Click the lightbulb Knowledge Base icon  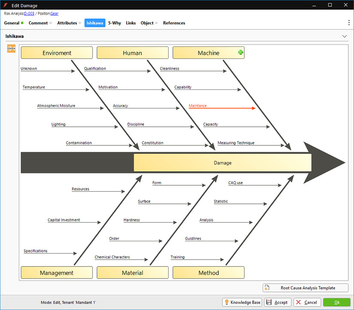pyautogui.click(x=227, y=302)
